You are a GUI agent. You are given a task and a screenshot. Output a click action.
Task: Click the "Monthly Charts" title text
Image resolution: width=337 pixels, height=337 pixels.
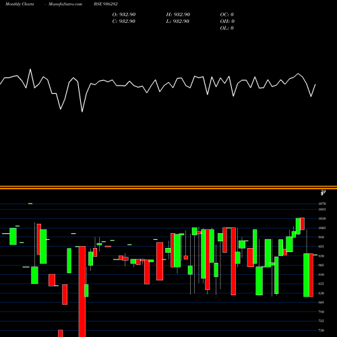point(20,4)
